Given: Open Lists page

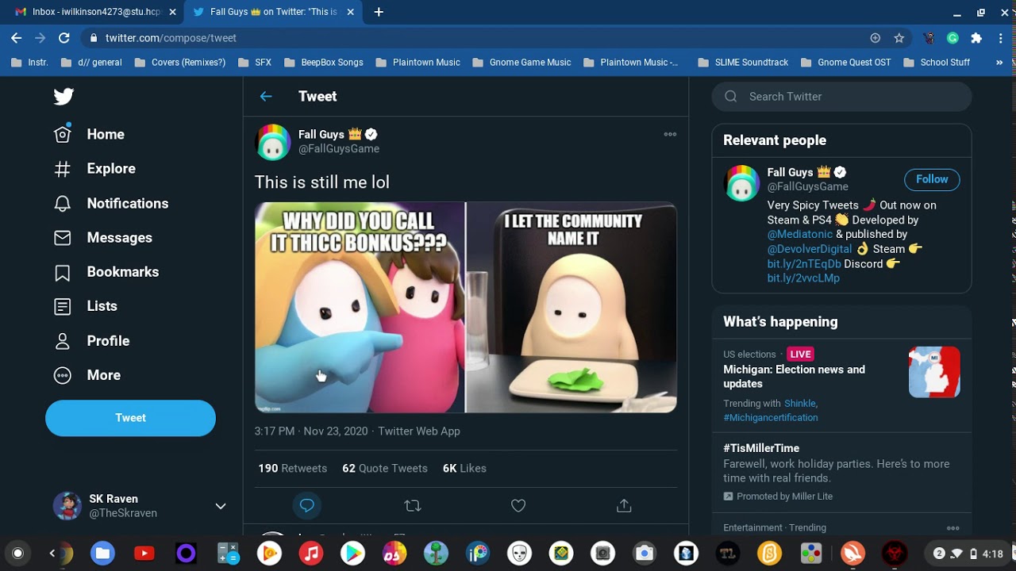Looking at the screenshot, I should [85, 306].
